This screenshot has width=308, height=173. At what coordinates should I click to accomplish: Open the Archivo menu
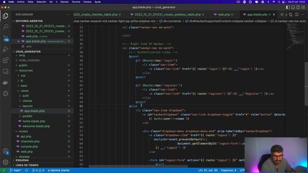21,2
